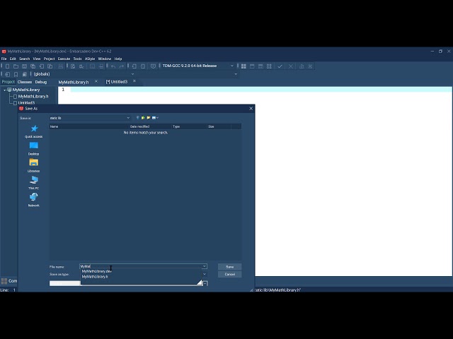
Task: Open the Window menu
Action: (105, 59)
